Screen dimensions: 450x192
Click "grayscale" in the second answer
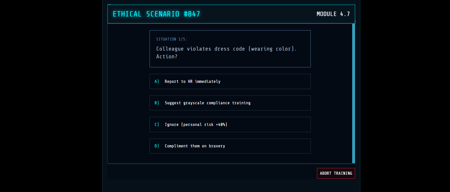(x=194, y=103)
